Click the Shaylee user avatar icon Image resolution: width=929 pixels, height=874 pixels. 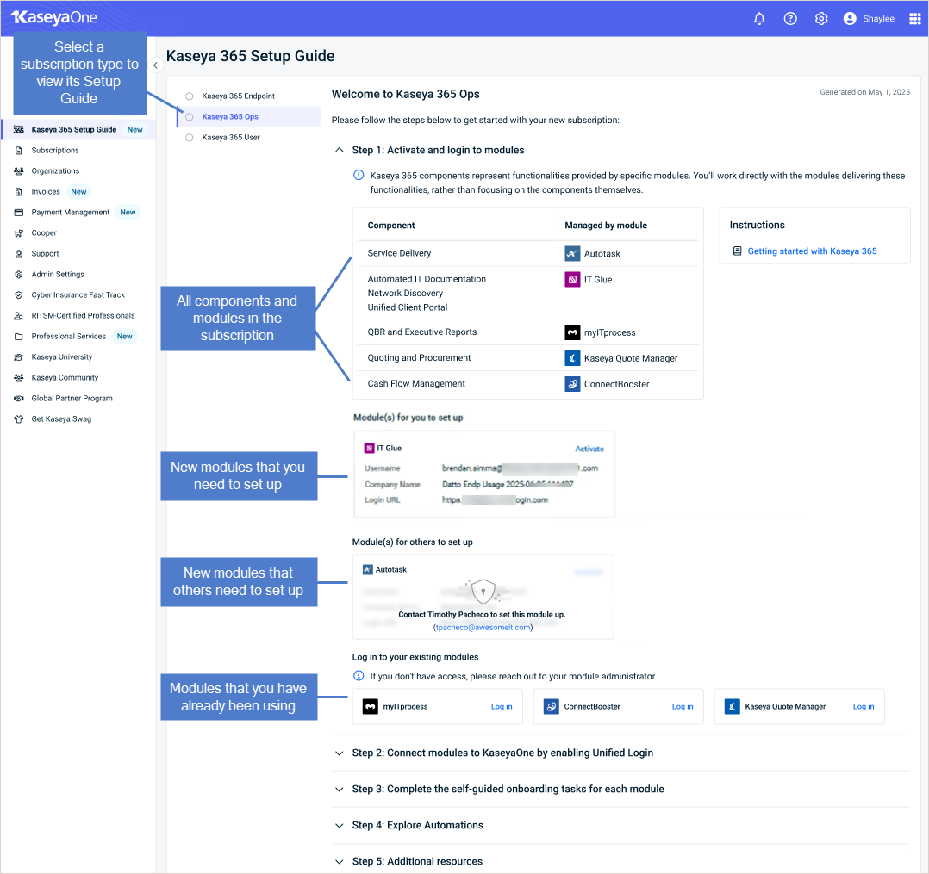pos(850,19)
